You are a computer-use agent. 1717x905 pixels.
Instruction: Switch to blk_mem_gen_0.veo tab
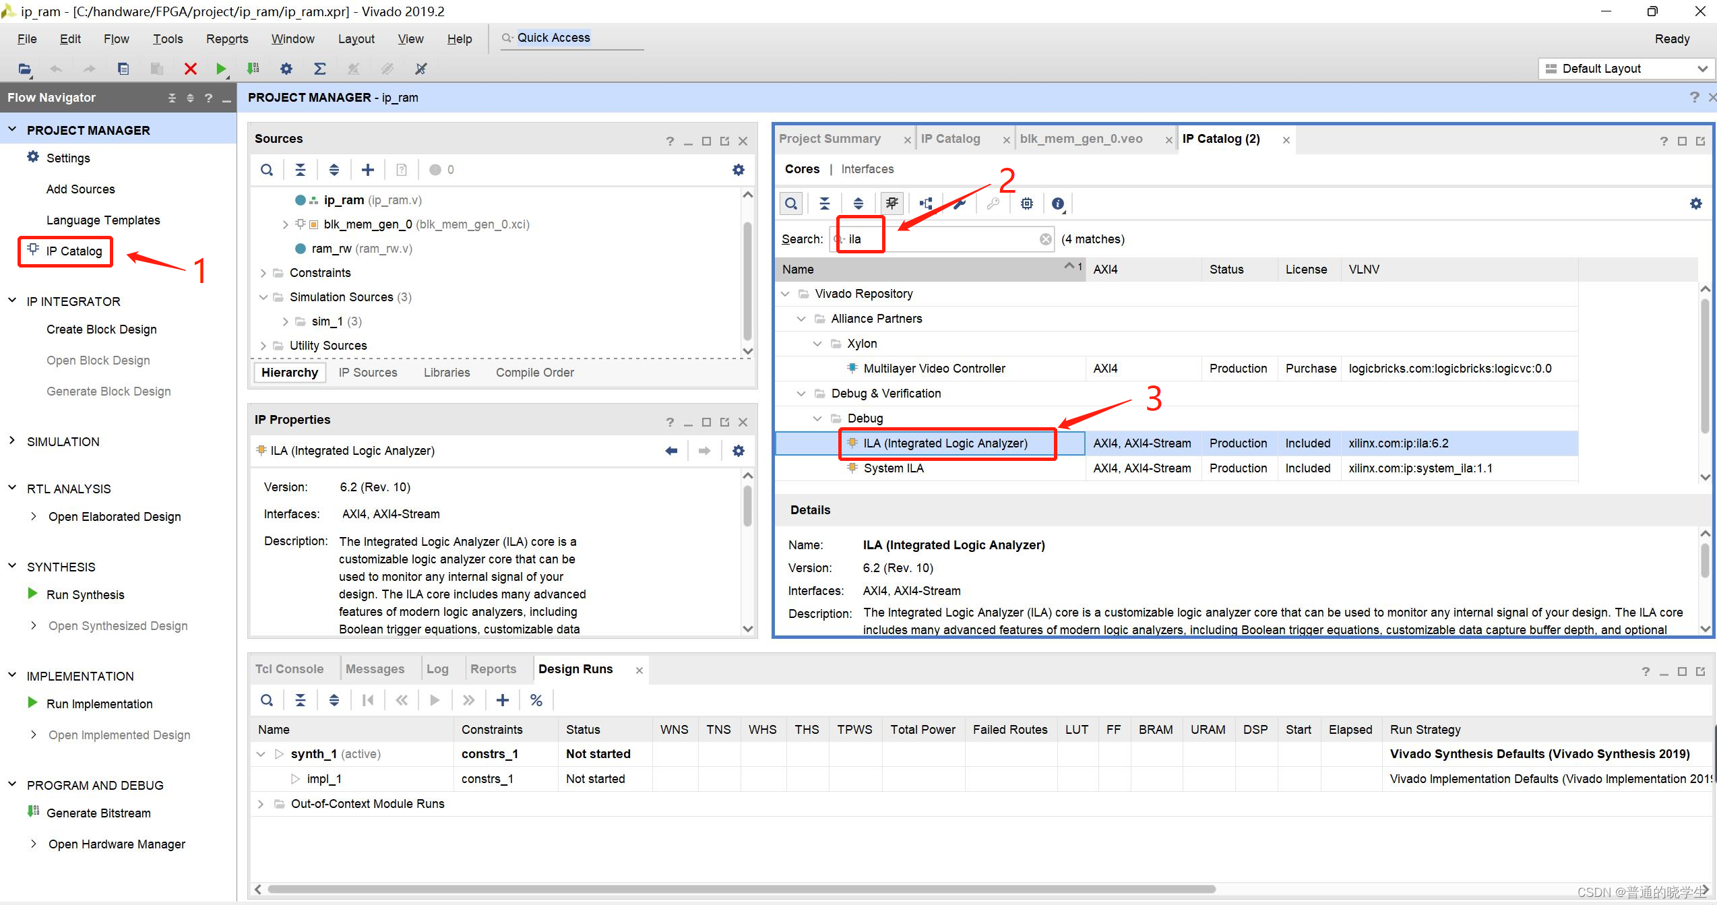1081,139
